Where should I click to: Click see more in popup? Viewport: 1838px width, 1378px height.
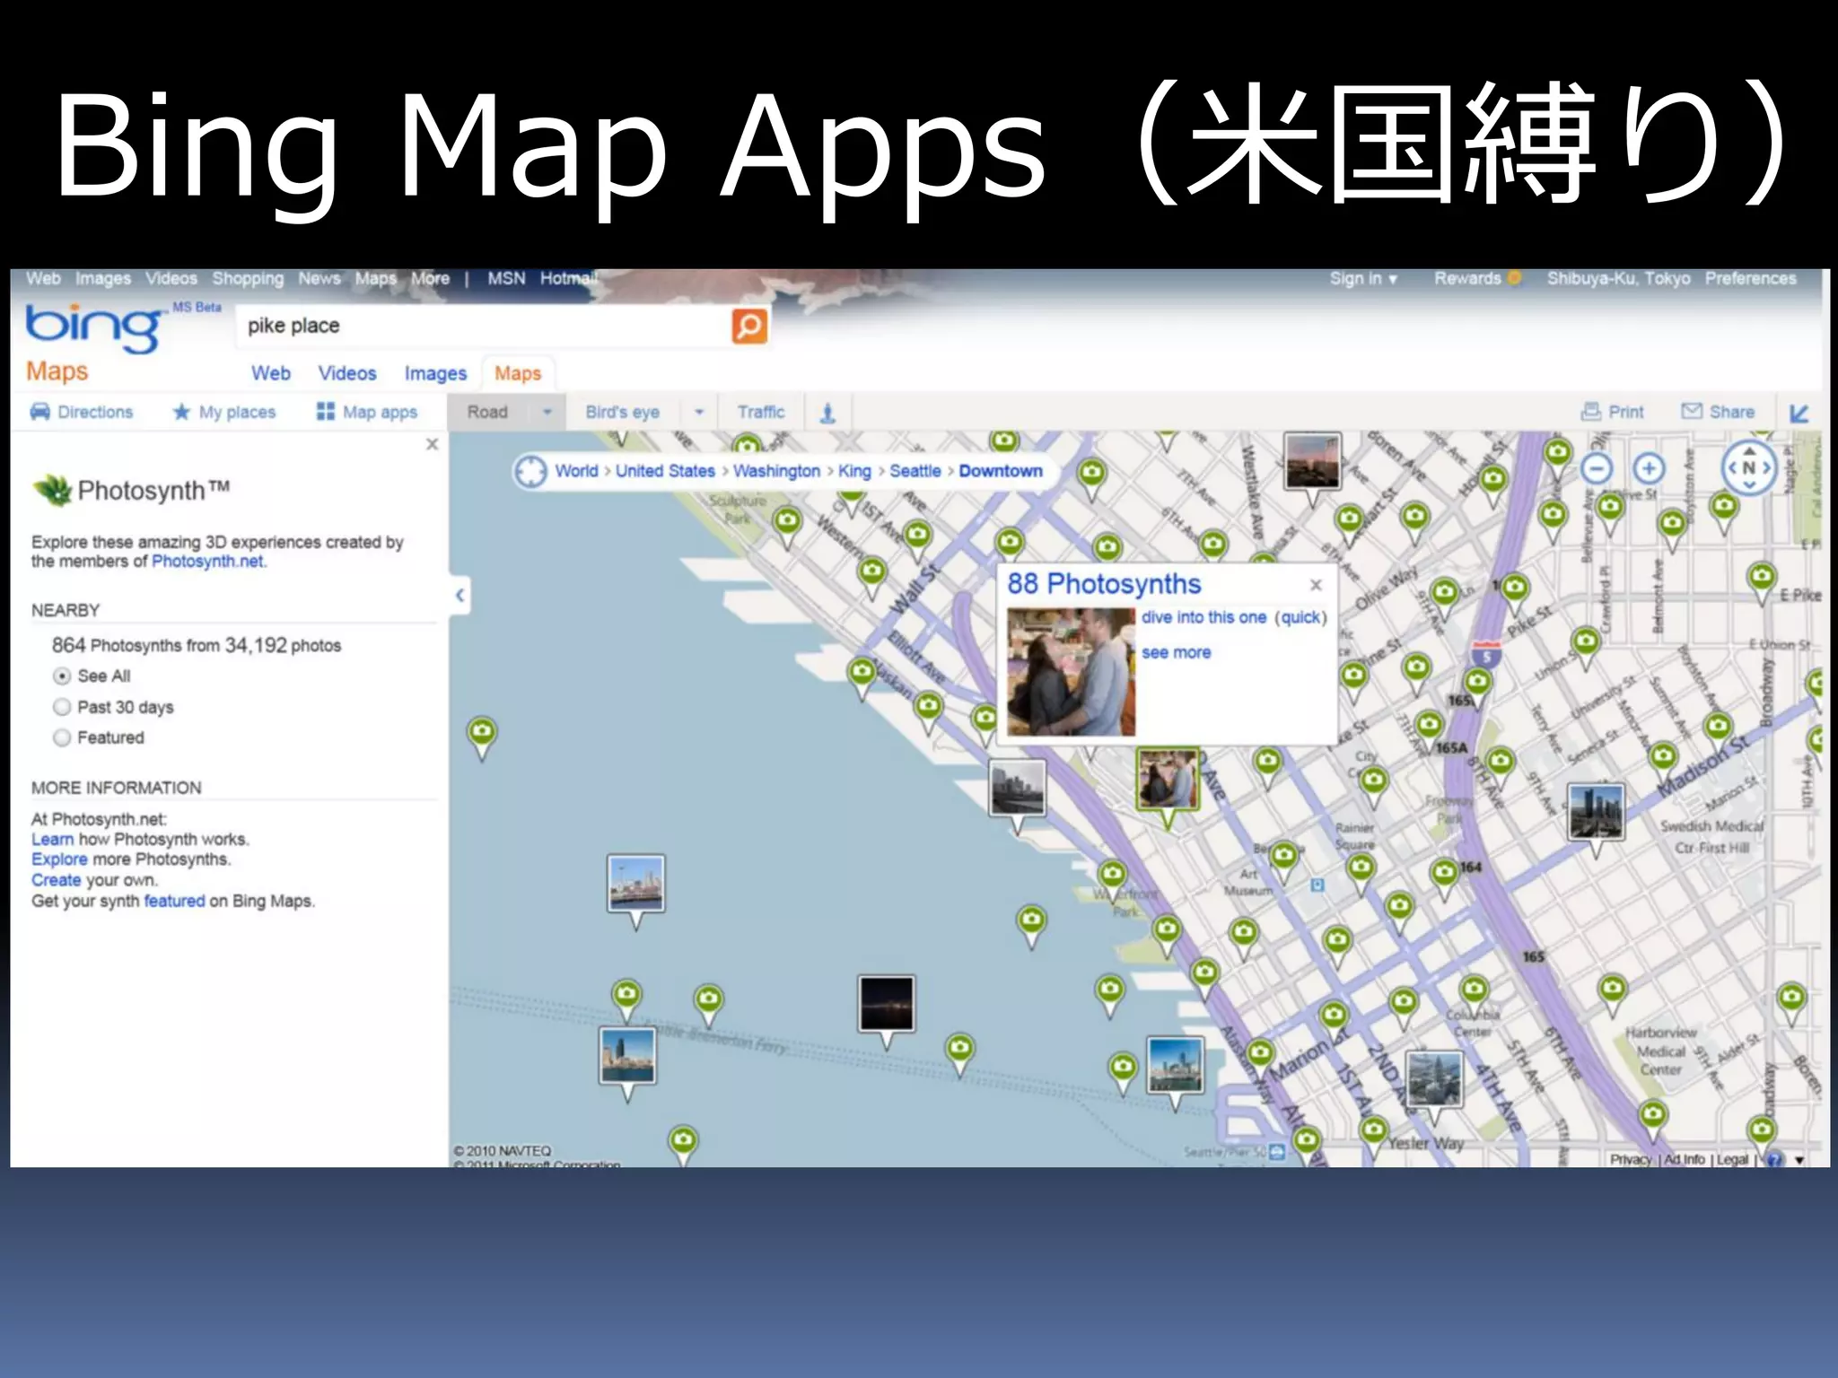(1176, 652)
